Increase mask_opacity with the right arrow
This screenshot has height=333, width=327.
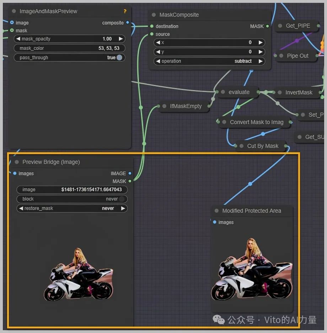(121, 39)
